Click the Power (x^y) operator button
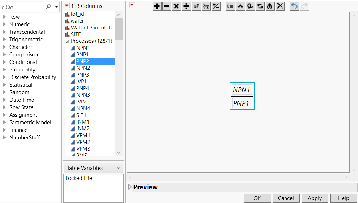Image resolution: width=358 pixels, height=203 pixels. pyautogui.click(x=196, y=6)
